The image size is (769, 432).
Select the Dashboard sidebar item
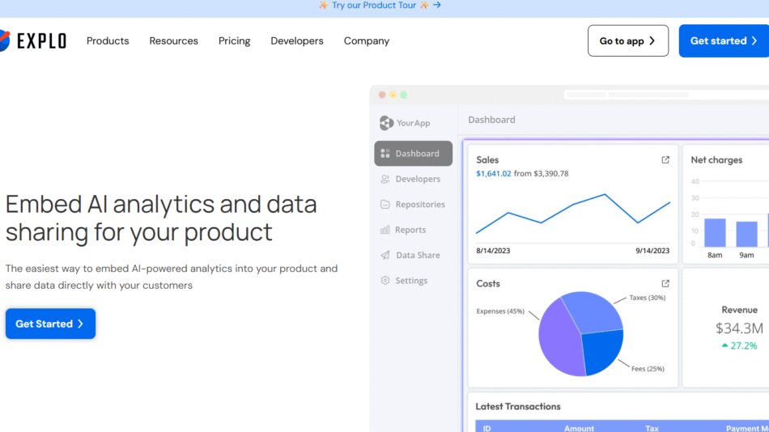(x=413, y=154)
